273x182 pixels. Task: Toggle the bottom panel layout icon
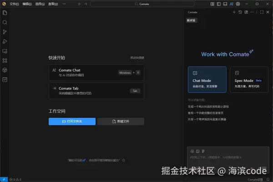[x=225, y=4]
